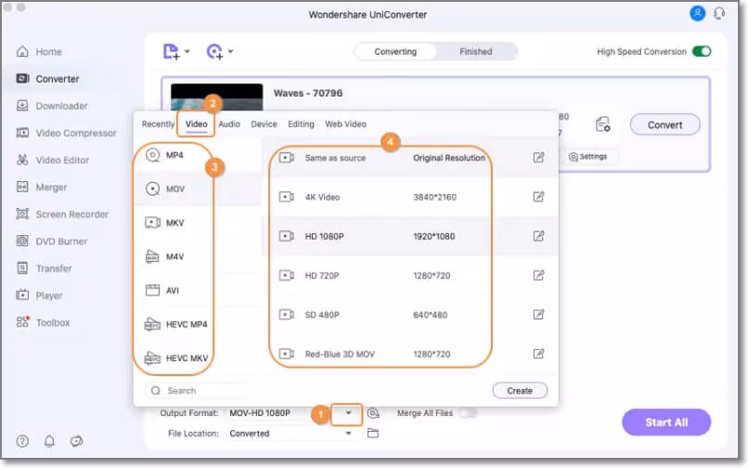Viewport: 748px width, 468px height.
Task: Open Screen Recorder from sidebar
Action: (x=62, y=214)
